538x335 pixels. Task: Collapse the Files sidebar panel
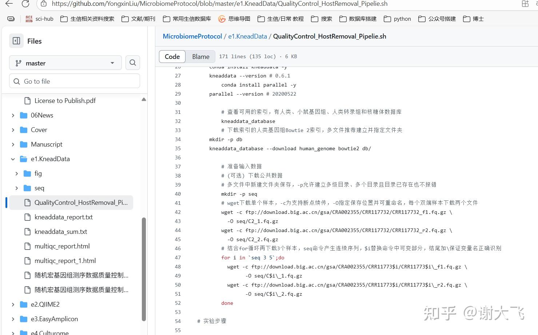click(x=16, y=41)
